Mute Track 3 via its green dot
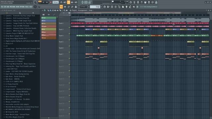 click(70, 34)
